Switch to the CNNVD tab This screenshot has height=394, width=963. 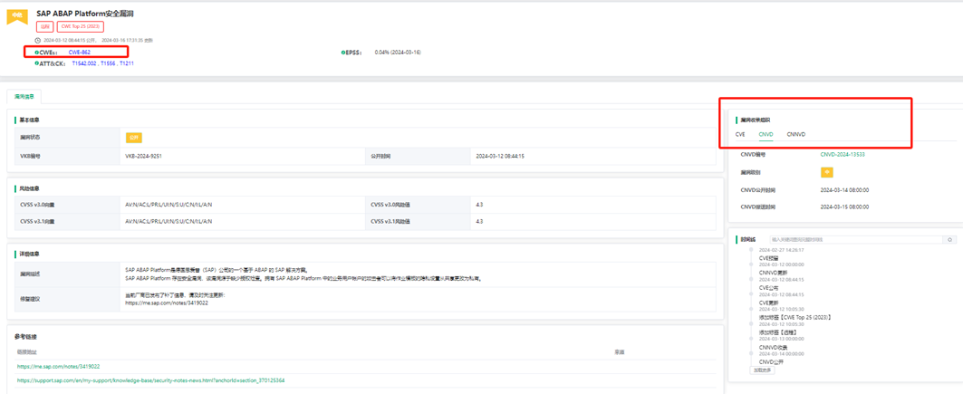[796, 134]
